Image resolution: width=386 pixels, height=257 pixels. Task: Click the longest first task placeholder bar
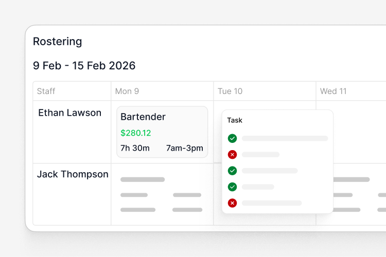tap(285, 138)
